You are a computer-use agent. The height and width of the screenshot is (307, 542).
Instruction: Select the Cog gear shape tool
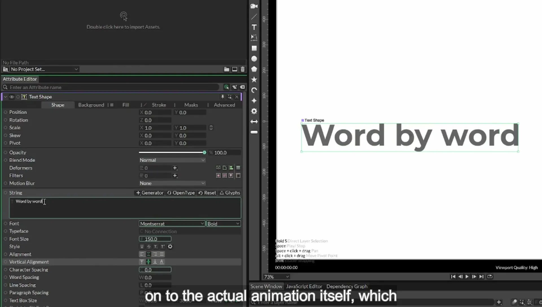point(254,111)
